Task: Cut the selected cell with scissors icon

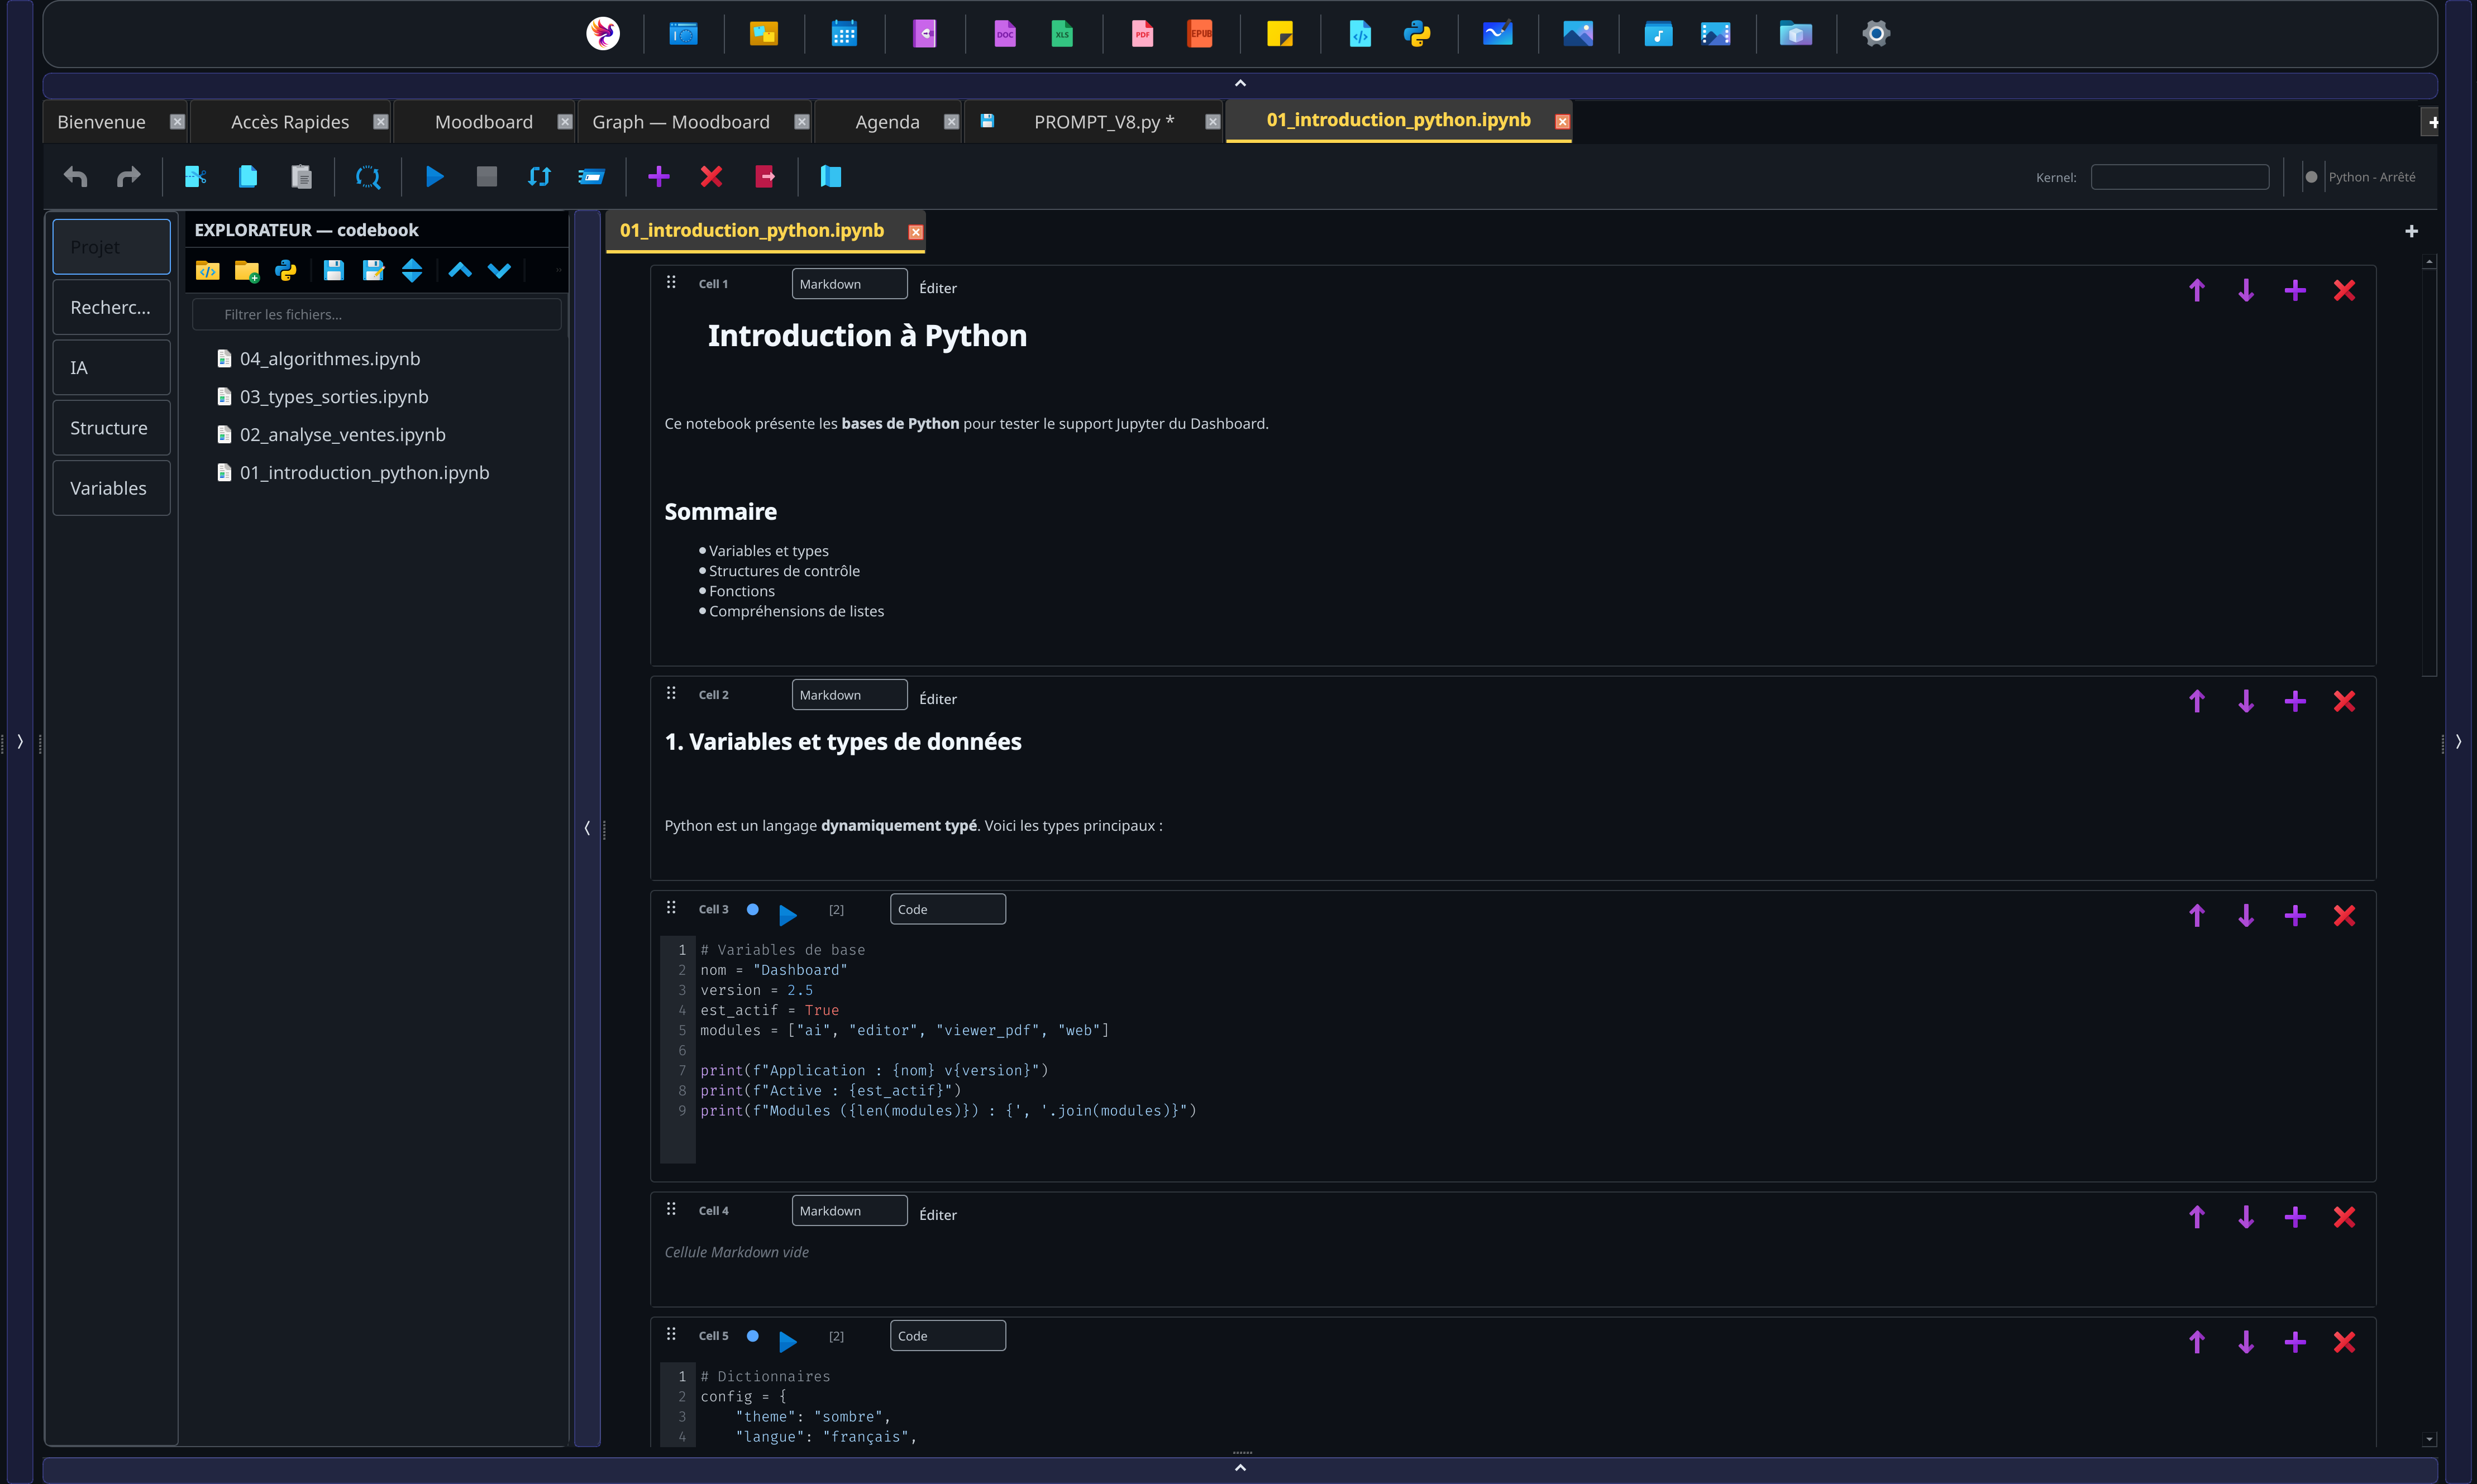Action: (196, 177)
